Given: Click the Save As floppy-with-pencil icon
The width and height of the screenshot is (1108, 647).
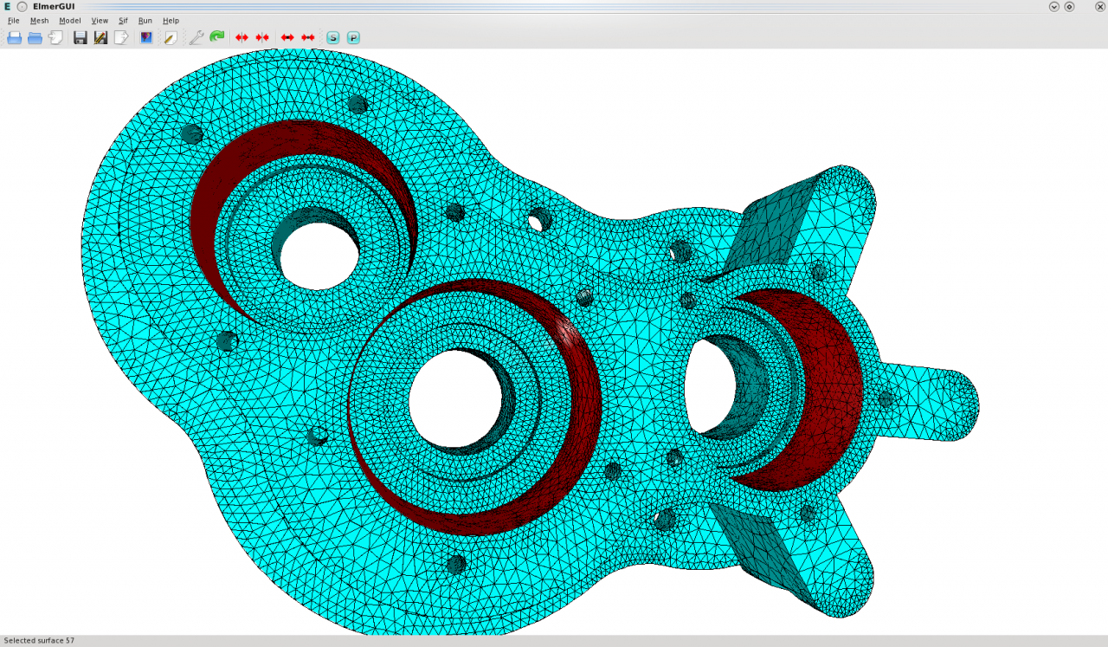Looking at the screenshot, I should coord(100,37).
